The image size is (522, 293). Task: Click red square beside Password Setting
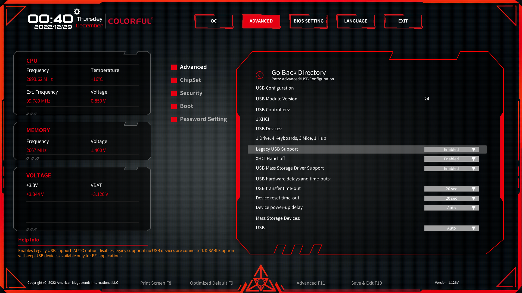pyautogui.click(x=174, y=119)
